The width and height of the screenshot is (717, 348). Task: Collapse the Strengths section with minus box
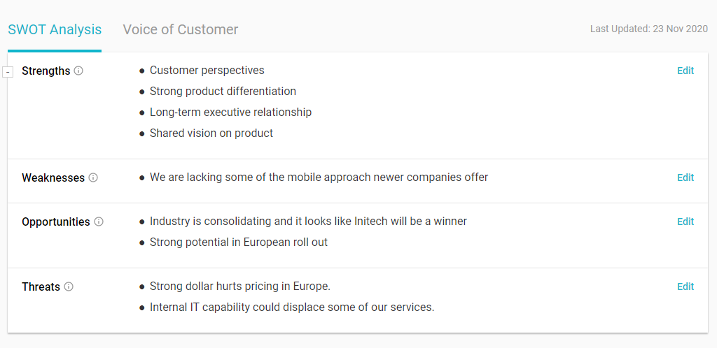pos(8,72)
